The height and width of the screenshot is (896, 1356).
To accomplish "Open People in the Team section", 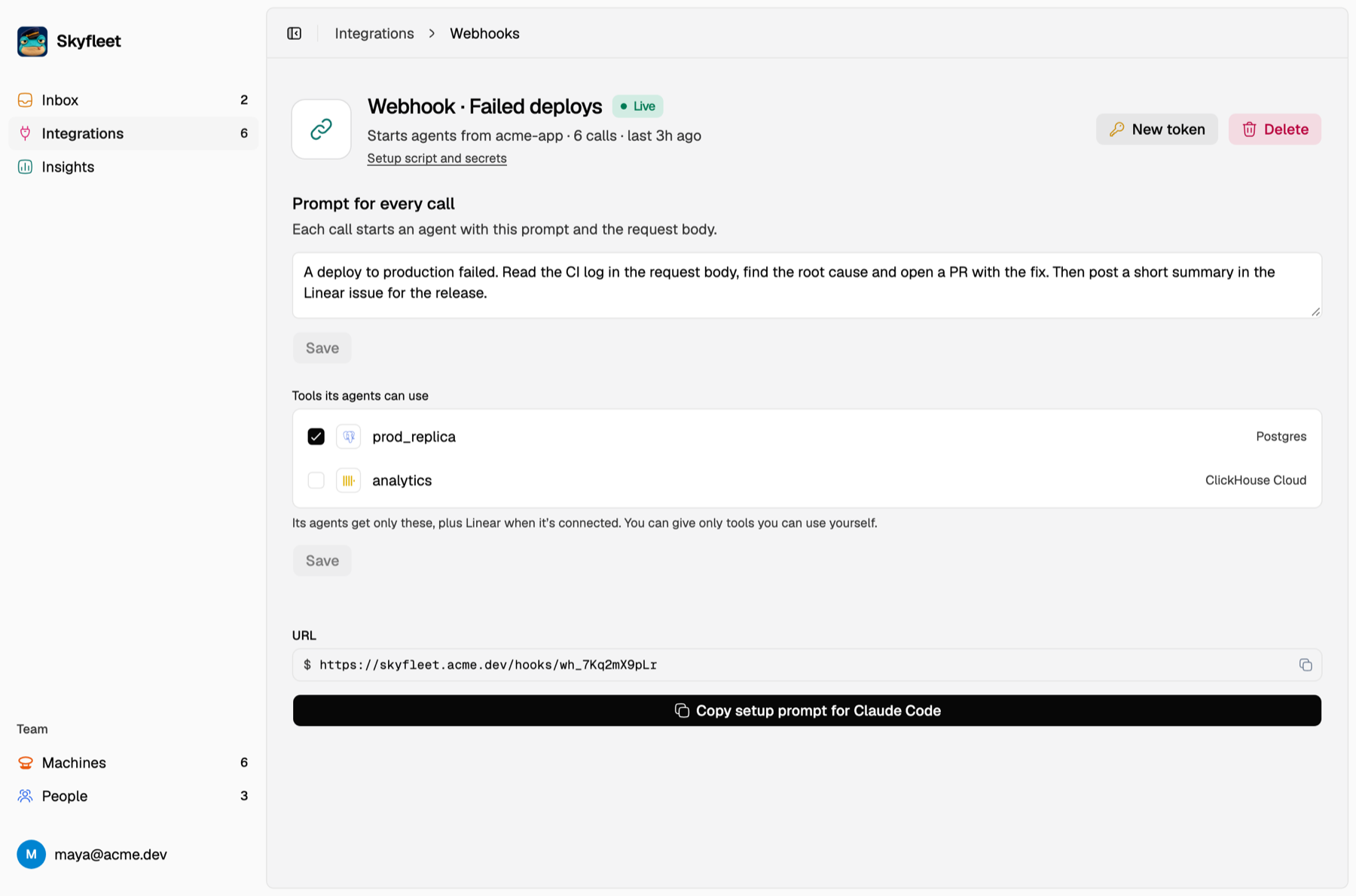I will pos(133,796).
